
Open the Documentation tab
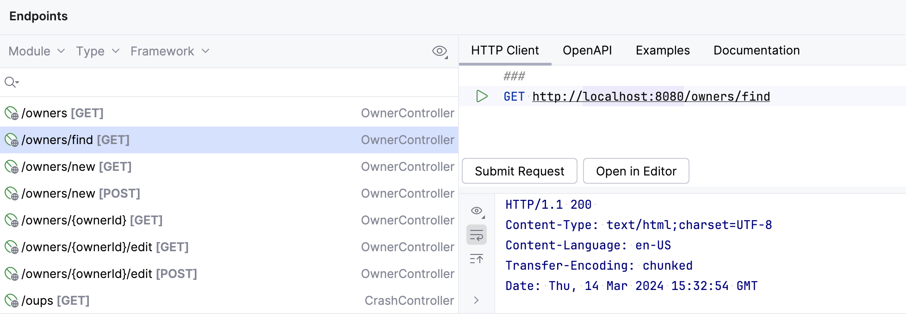coord(756,50)
